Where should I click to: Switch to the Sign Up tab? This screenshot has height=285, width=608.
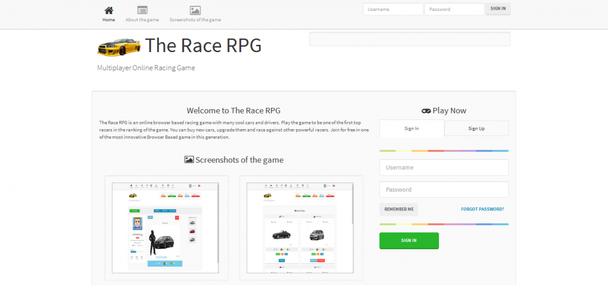[x=476, y=129]
